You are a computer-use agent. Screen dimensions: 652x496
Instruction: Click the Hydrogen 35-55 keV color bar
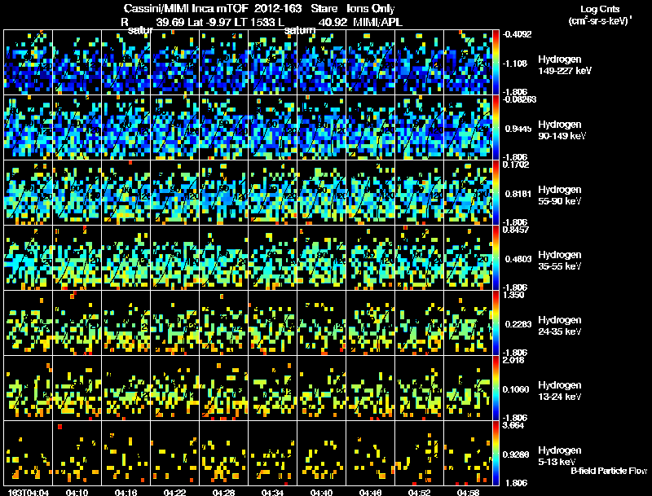tap(496, 257)
